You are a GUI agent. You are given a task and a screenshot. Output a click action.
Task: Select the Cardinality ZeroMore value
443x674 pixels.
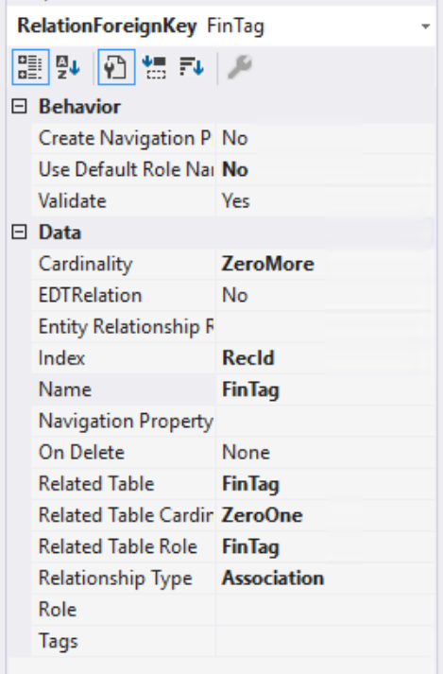coord(325,264)
